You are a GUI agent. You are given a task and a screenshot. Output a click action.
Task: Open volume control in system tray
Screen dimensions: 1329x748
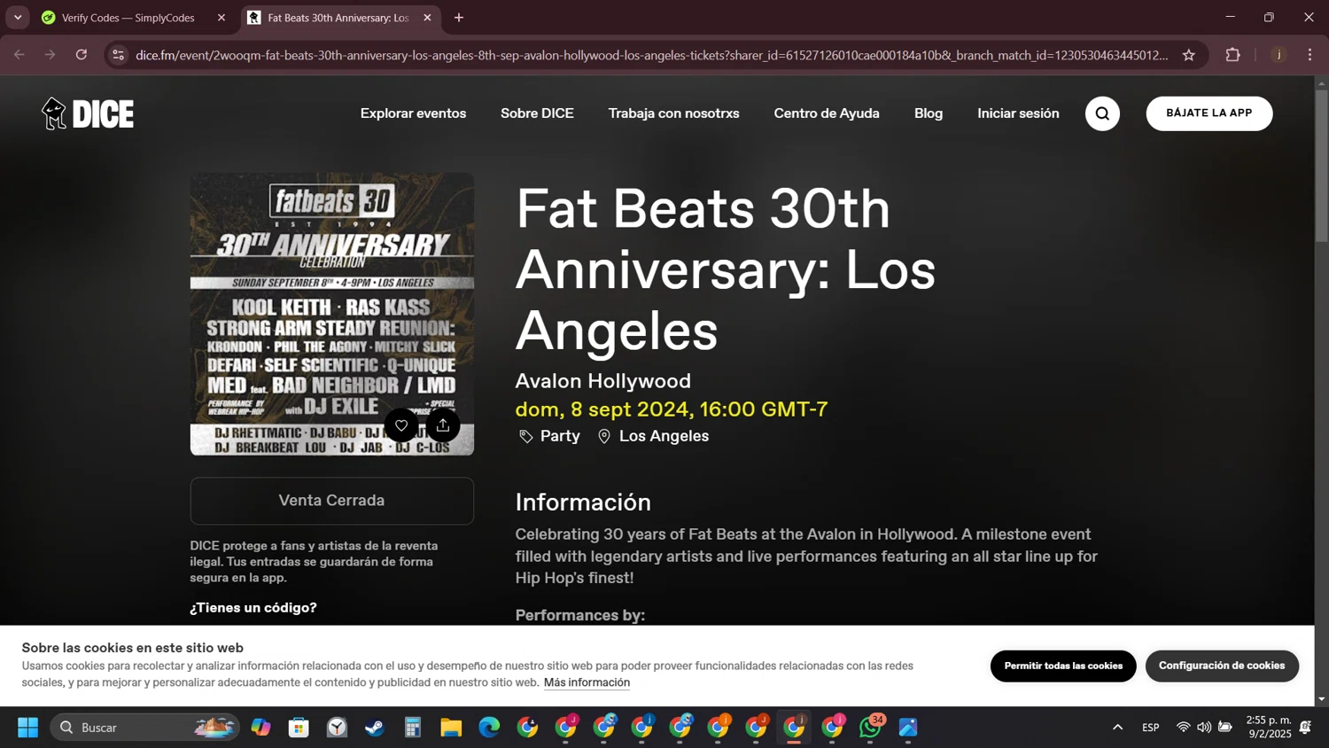1204,728
